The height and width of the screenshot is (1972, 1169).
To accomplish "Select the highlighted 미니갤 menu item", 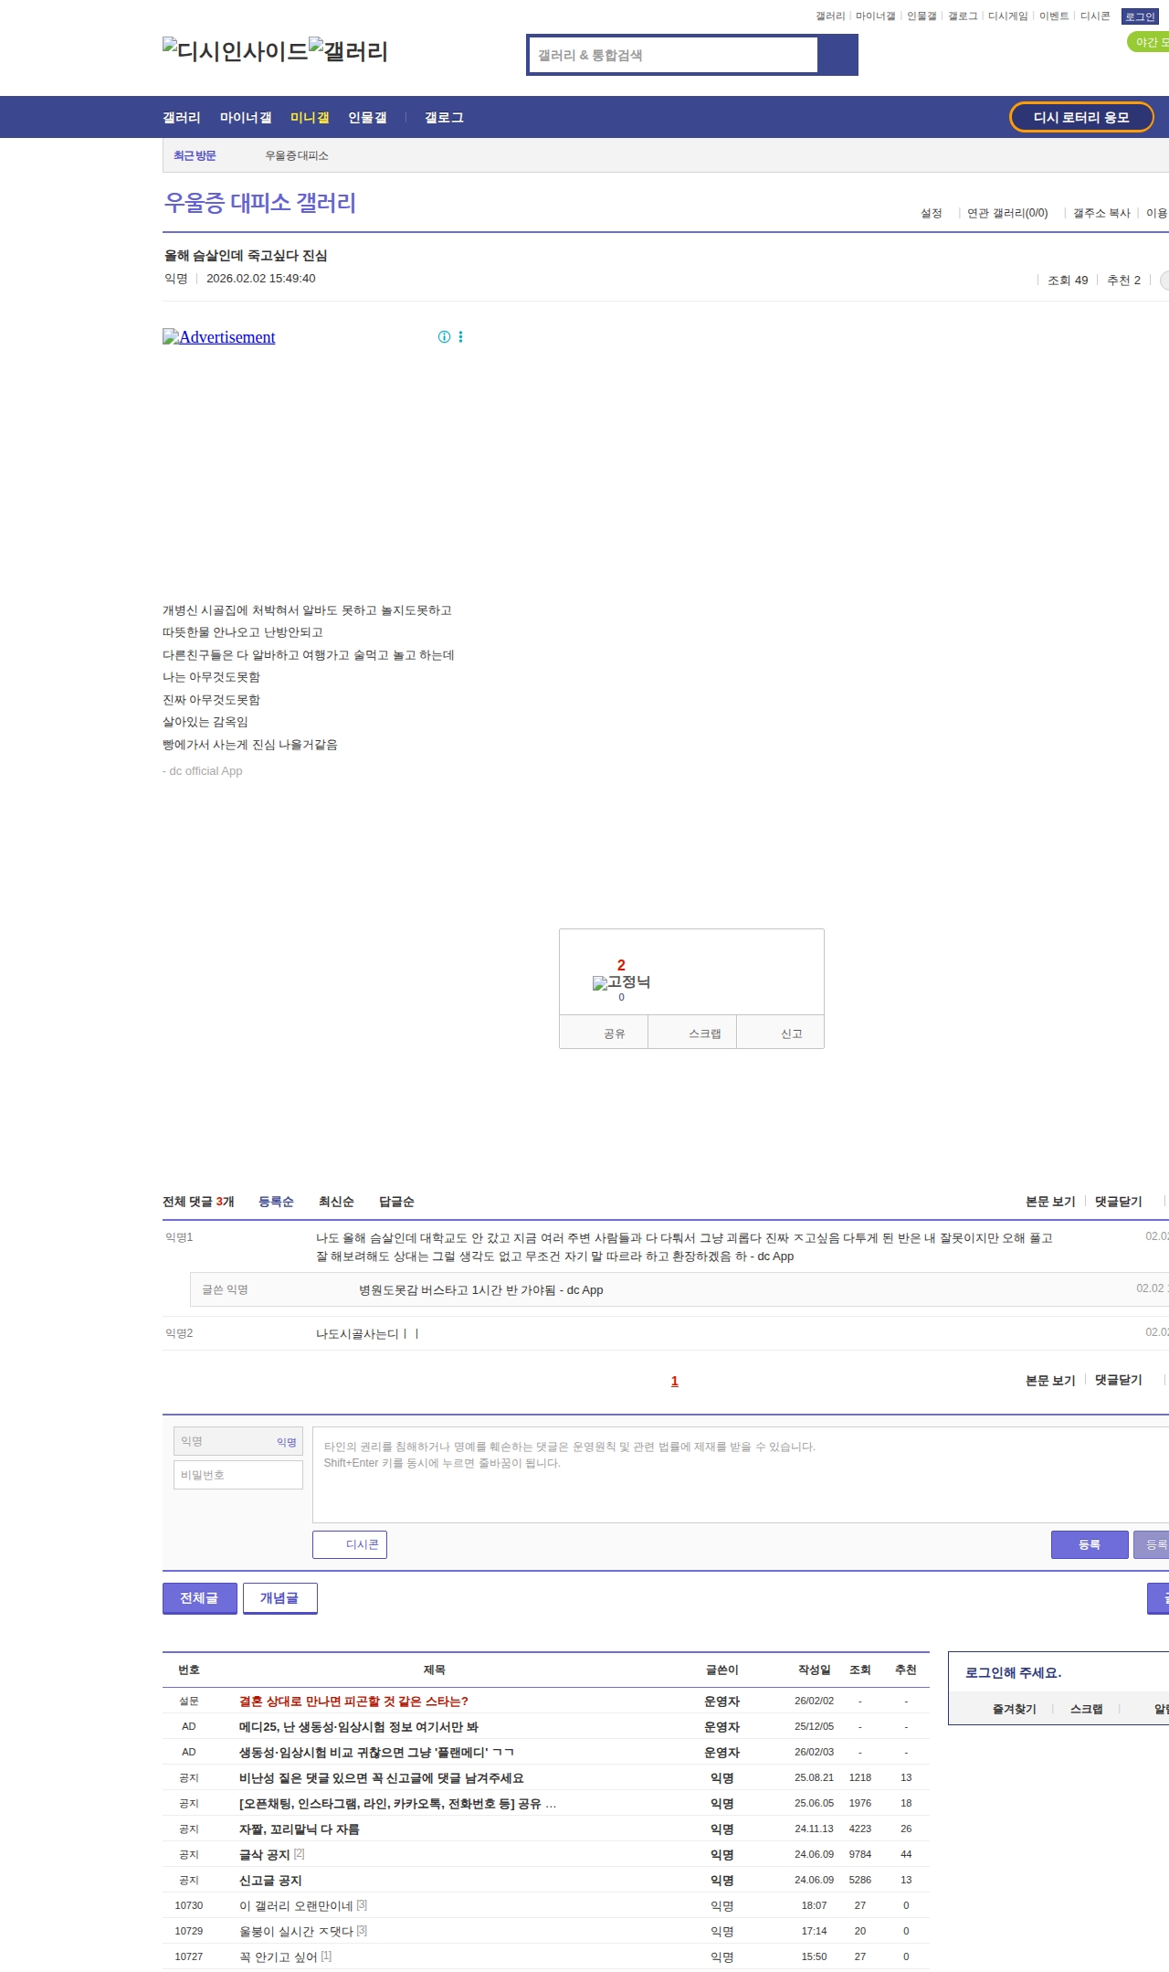I will tap(310, 118).
